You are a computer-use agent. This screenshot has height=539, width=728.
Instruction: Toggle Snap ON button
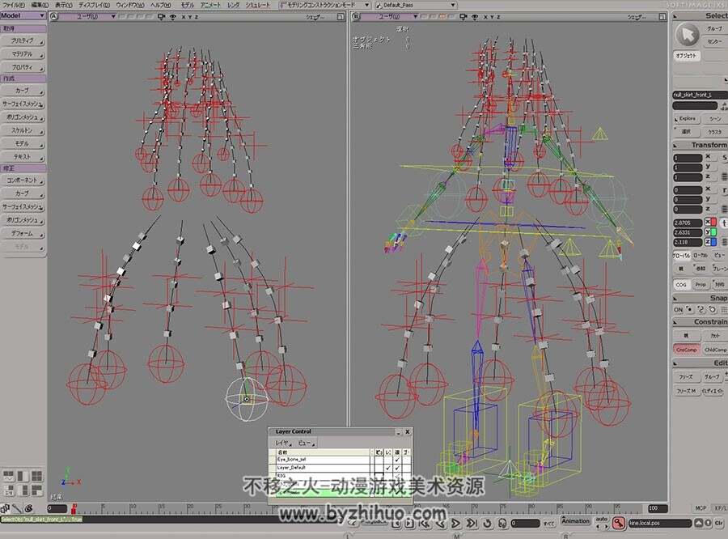pos(679,309)
